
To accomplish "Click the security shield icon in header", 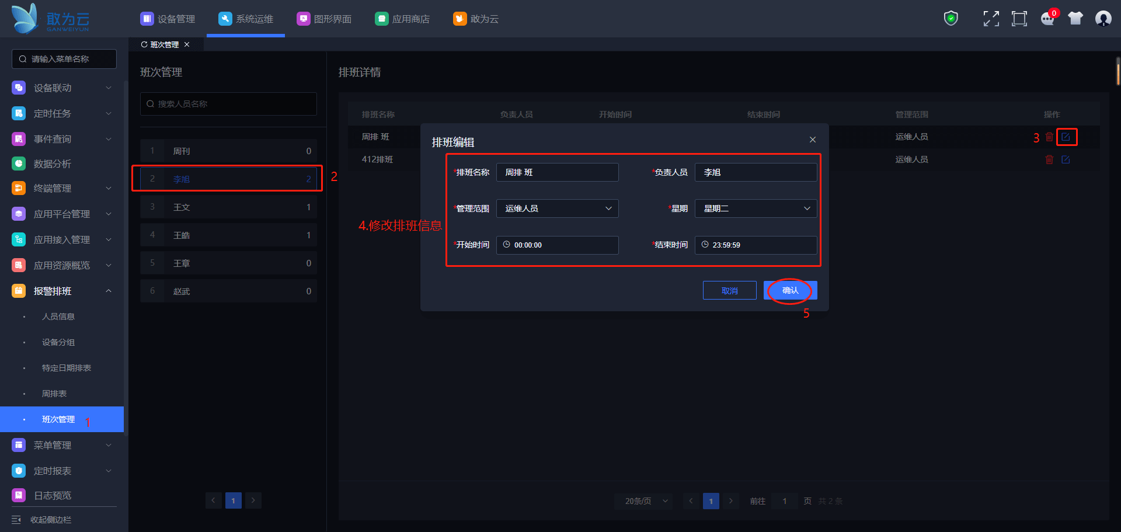I will pyautogui.click(x=951, y=19).
